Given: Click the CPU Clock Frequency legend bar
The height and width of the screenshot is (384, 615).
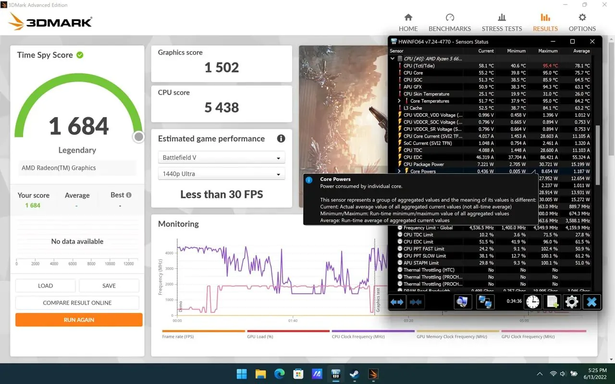Looking at the screenshot, I should [x=373, y=331].
